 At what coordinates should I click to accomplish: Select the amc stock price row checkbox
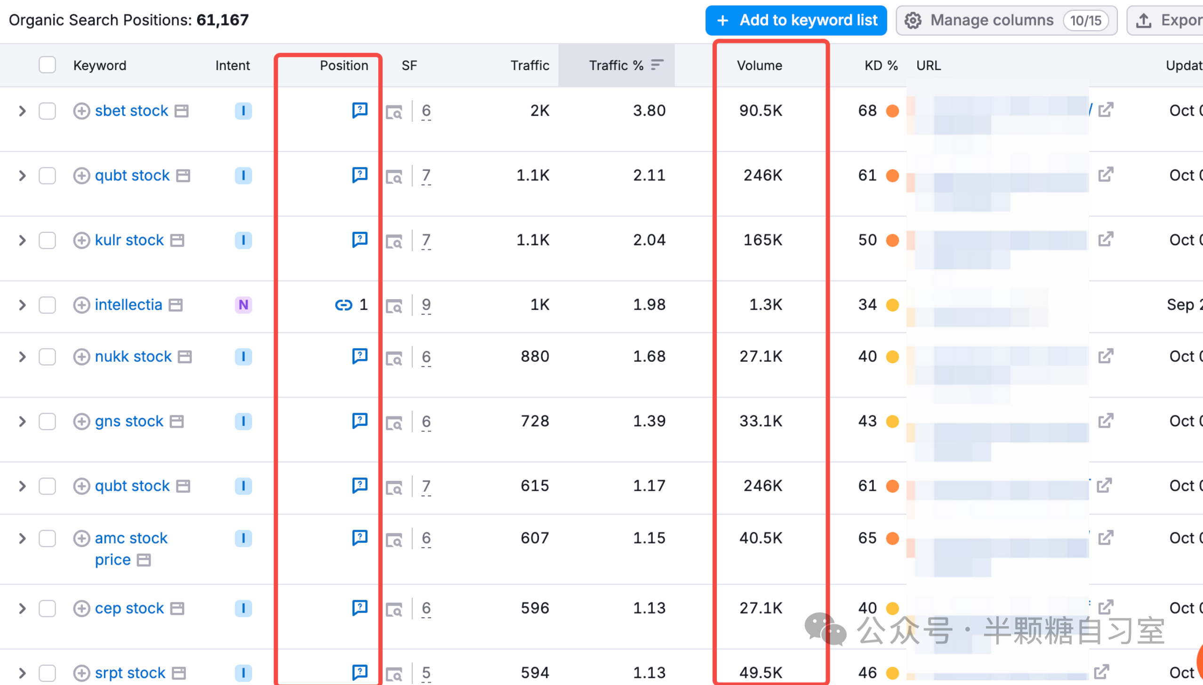pos(47,538)
